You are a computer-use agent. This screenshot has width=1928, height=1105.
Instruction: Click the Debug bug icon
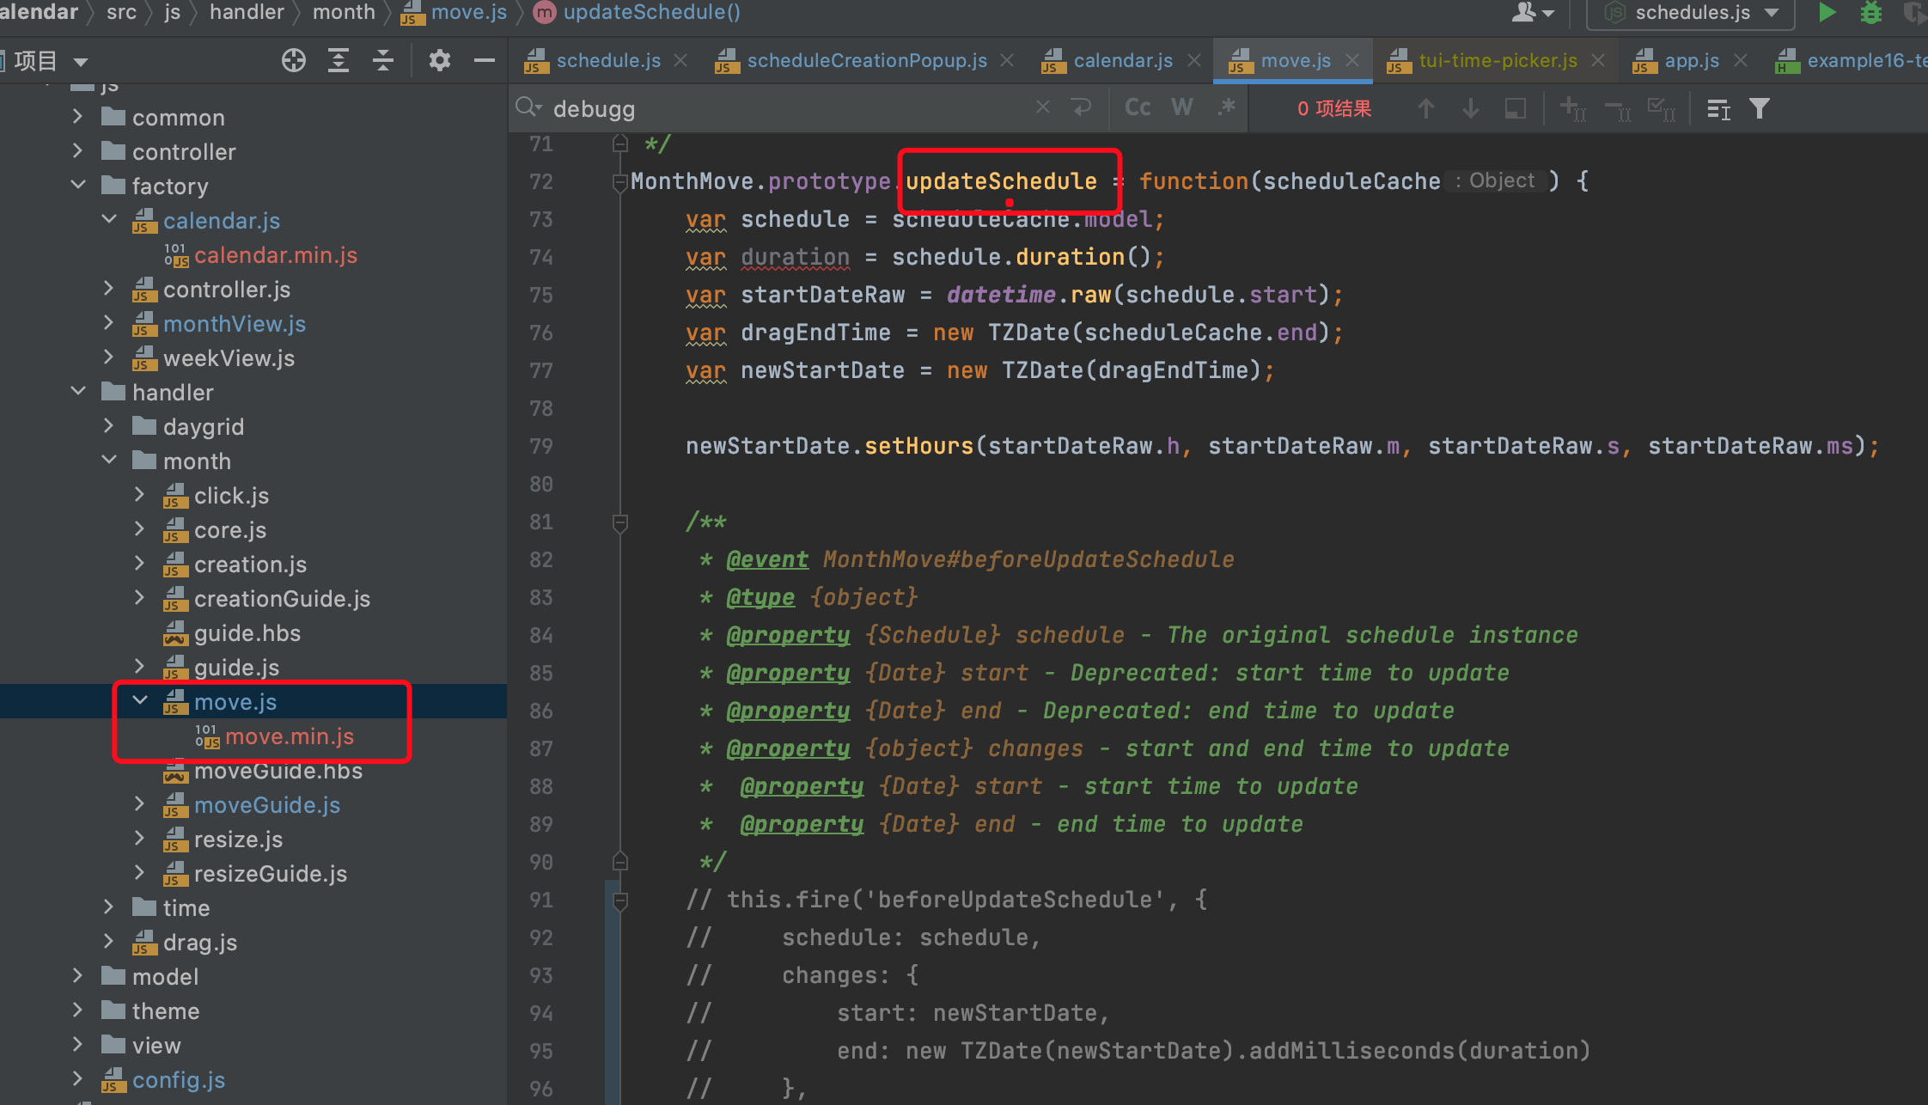pyautogui.click(x=1870, y=13)
